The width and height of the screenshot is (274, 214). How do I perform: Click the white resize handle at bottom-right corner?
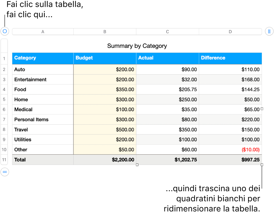click(262, 164)
